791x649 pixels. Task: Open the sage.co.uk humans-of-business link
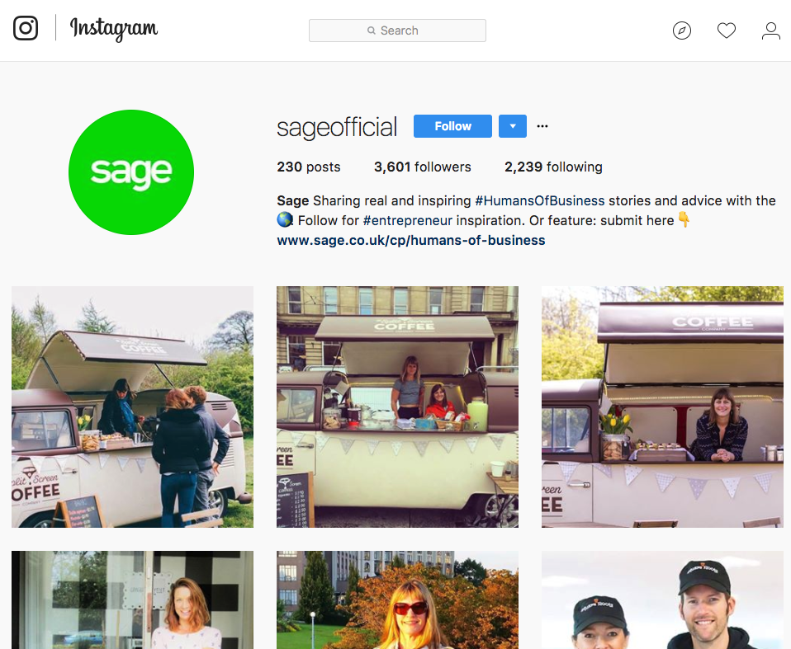410,240
